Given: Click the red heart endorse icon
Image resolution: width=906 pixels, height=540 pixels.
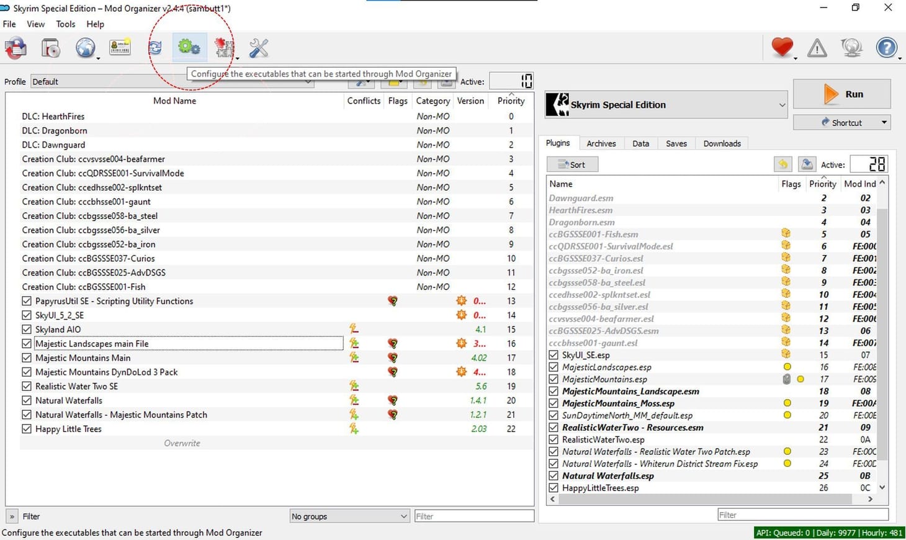Looking at the screenshot, I should point(782,47).
